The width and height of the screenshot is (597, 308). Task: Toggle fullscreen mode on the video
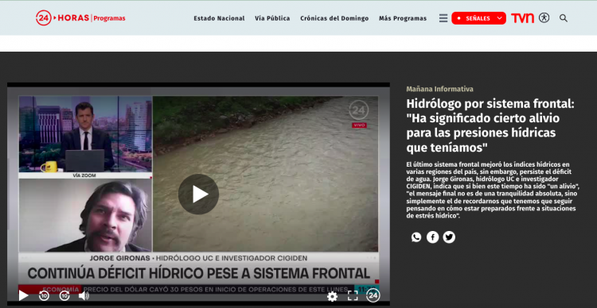click(353, 296)
